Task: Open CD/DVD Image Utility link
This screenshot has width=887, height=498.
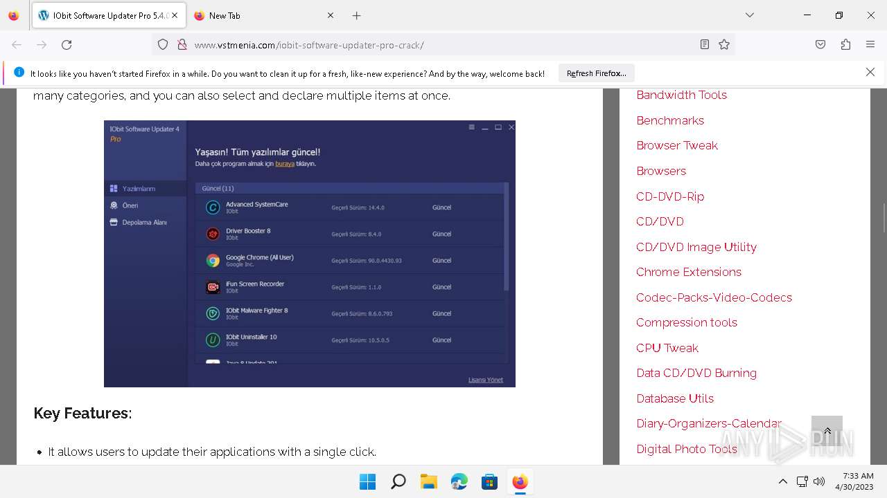Action: coord(696,247)
